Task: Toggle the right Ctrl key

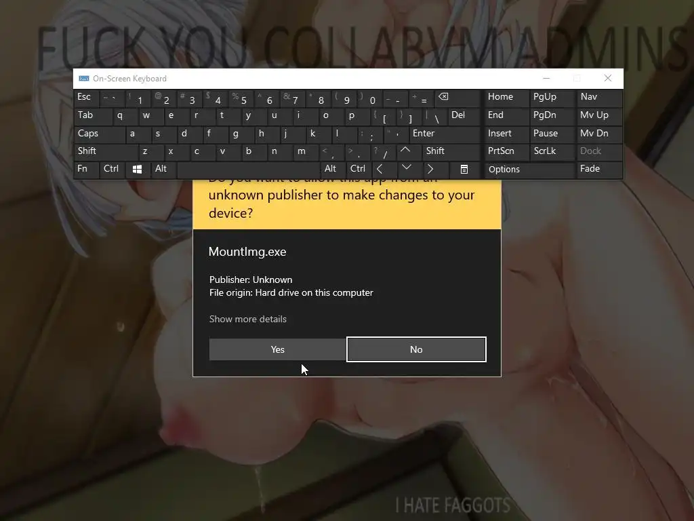Action: click(359, 170)
